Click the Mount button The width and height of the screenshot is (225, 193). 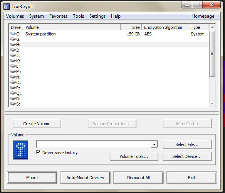point(32,178)
